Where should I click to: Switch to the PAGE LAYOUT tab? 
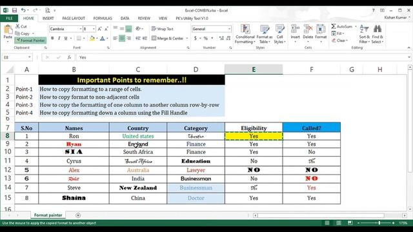point(74,18)
